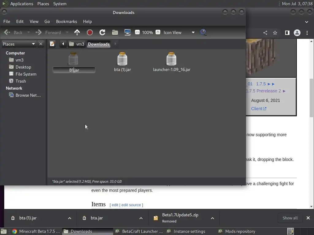The height and width of the screenshot is (235, 314).
Task: Open the View menu
Action: point(34,21)
